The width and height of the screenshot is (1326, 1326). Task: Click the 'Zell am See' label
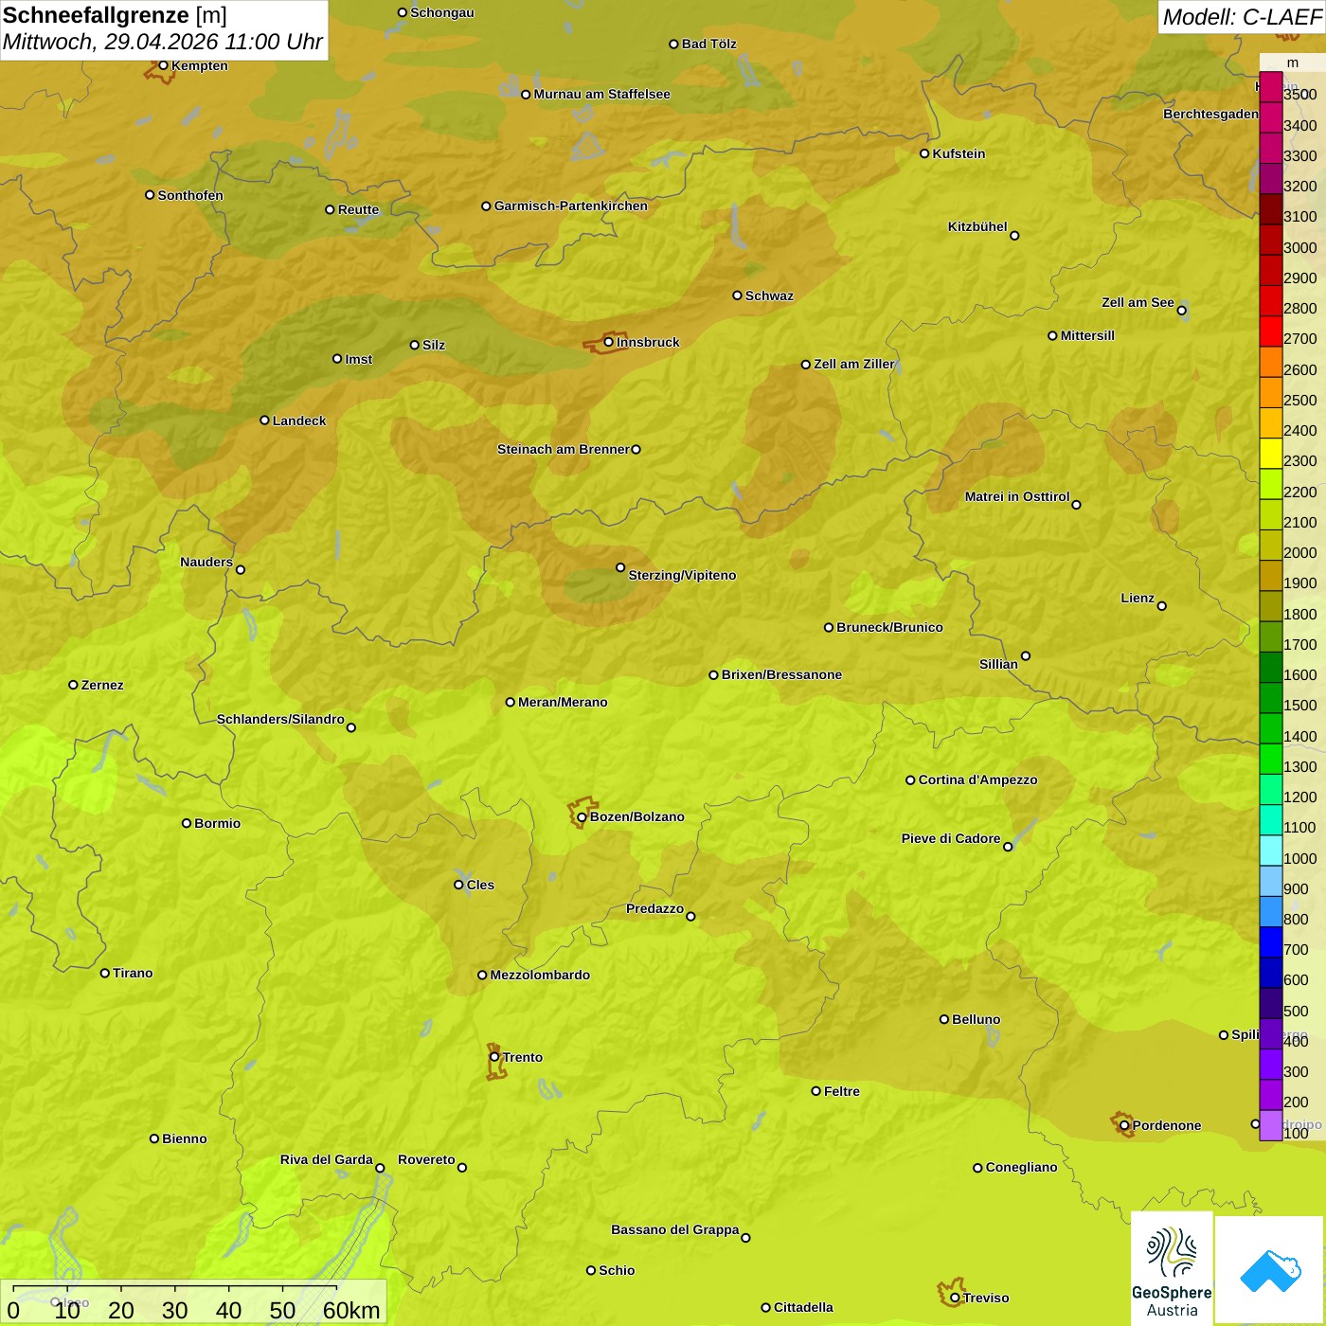tap(1138, 302)
